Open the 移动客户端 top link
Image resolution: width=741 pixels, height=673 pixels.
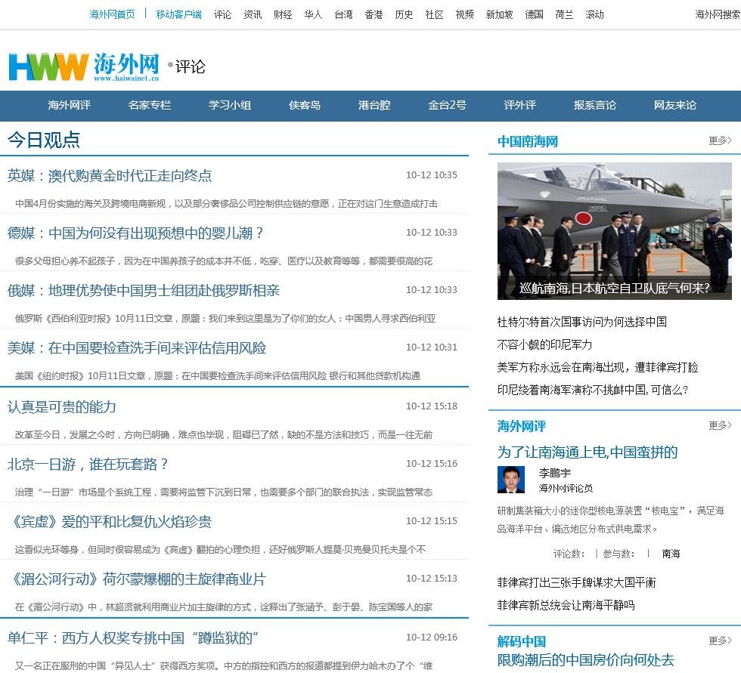(x=178, y=14)
